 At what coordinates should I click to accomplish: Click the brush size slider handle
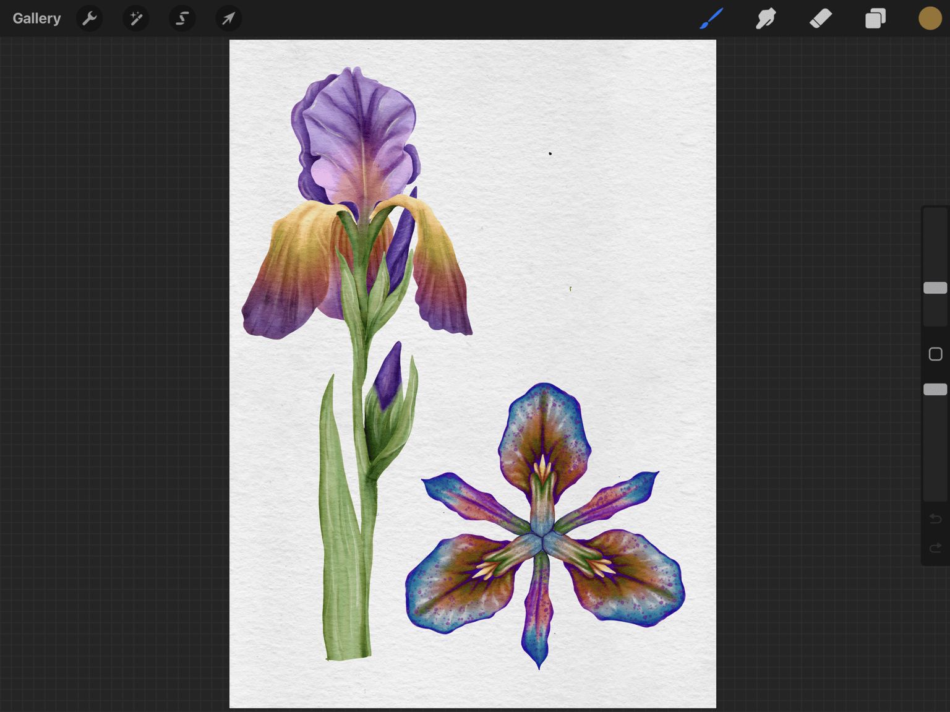(935, 288)
